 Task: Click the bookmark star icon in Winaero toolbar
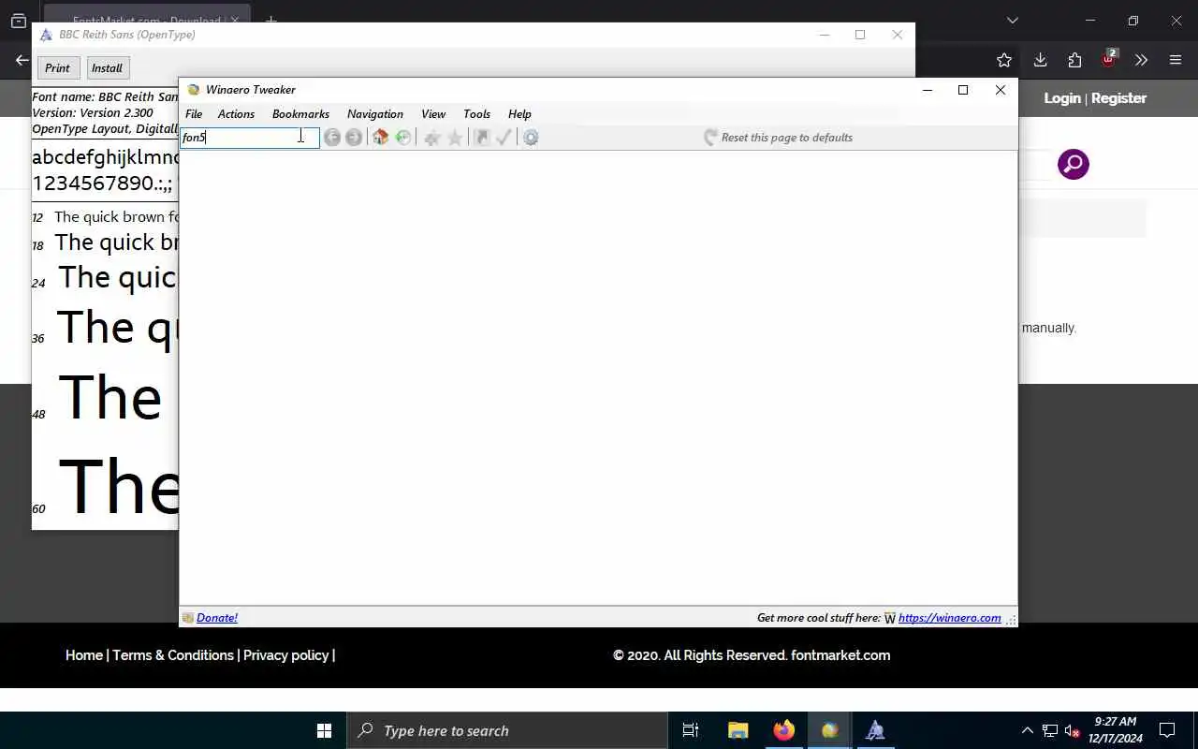(x=455, y=138)
